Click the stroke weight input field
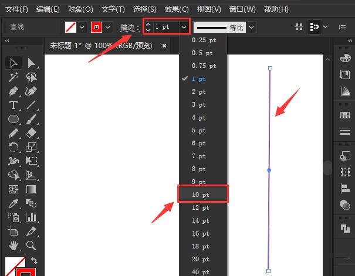 [x=167, y=27]
